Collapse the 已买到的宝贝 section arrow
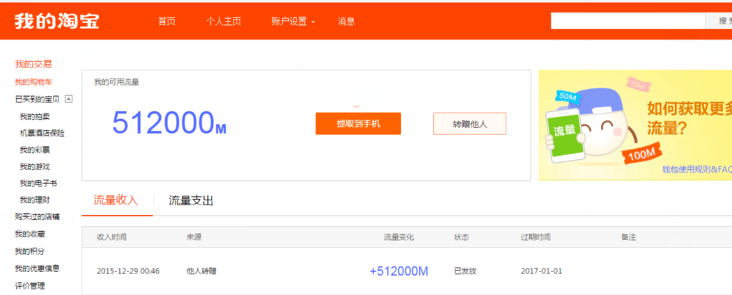Image resolution: width=732 pixels, height=295 pixels. (x=69, y=99)
